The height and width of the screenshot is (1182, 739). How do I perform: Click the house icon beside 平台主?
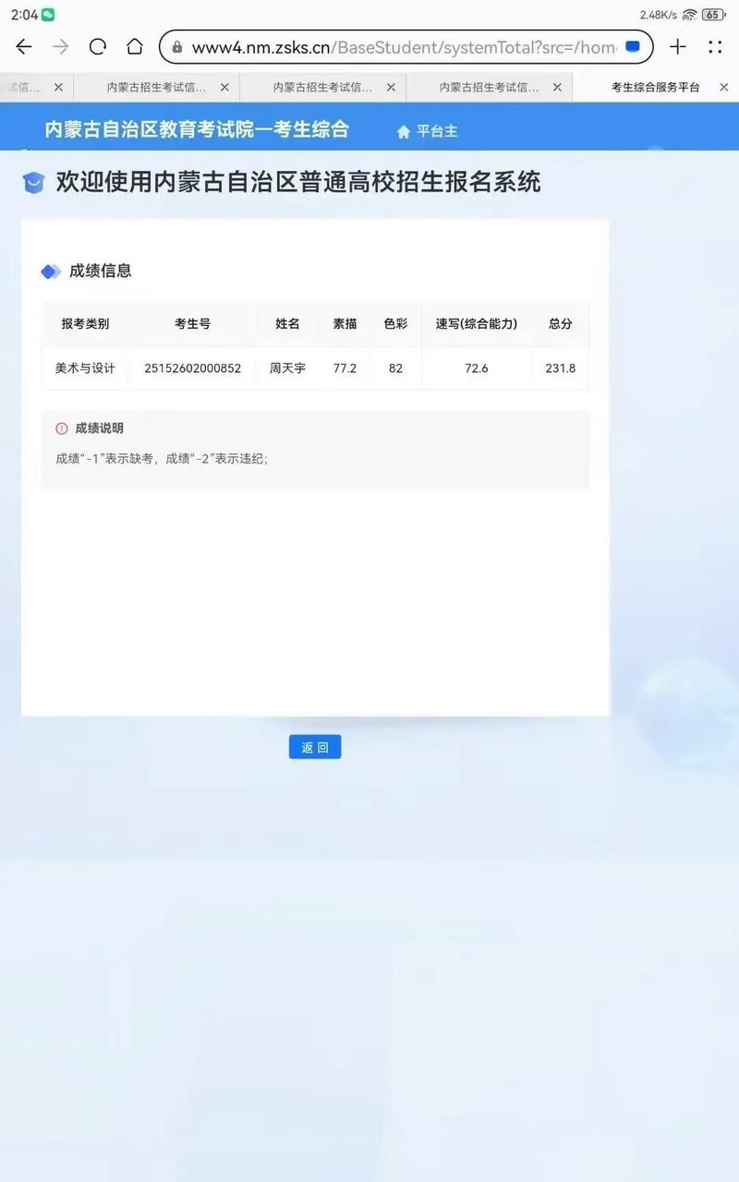(x=402, y=131)
